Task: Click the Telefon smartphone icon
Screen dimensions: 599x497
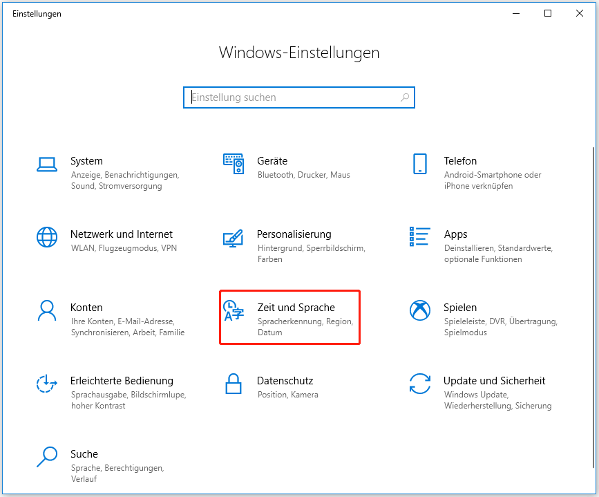Action: [420, 164]
